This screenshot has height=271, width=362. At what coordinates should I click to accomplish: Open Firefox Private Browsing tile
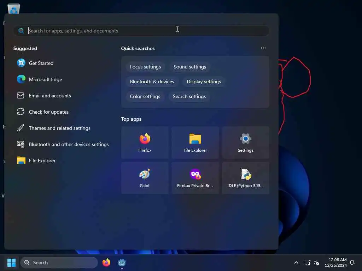point(195,178)
